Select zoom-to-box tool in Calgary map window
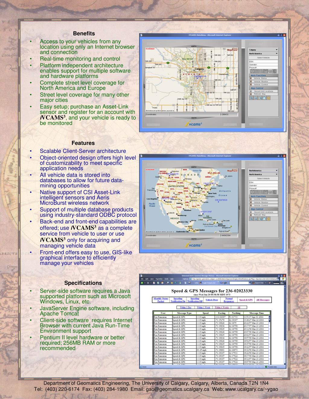Screen dimensions: 309x399 (260, 98)
